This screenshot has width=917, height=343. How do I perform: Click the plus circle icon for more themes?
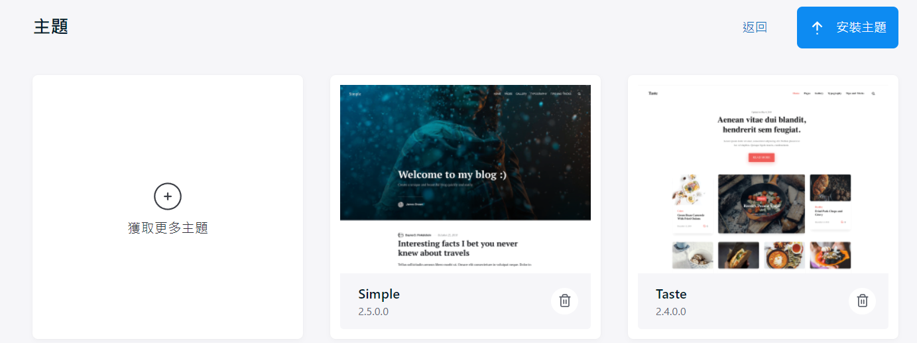[x=168, y=196]
